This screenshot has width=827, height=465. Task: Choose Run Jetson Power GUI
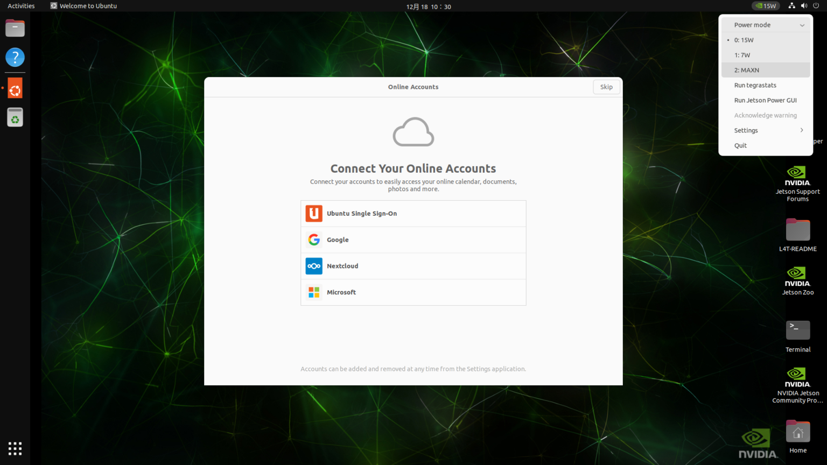coord(765,100)
